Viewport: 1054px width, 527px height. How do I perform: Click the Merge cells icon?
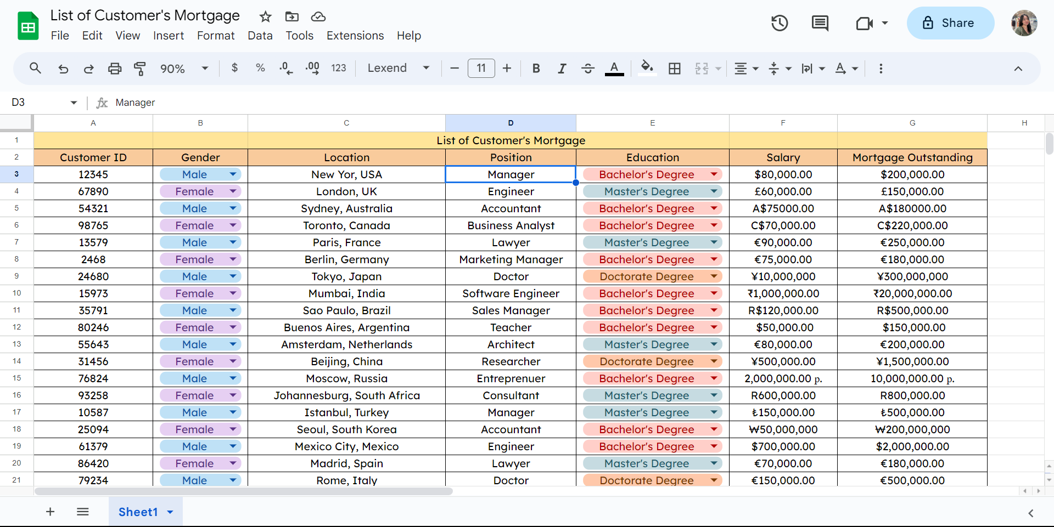pyautogui.click(x=702, y=69)
